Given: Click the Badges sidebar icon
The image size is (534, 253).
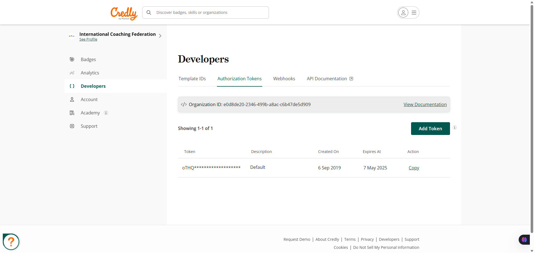Looking at the screenshot, I should pos(72,59).
